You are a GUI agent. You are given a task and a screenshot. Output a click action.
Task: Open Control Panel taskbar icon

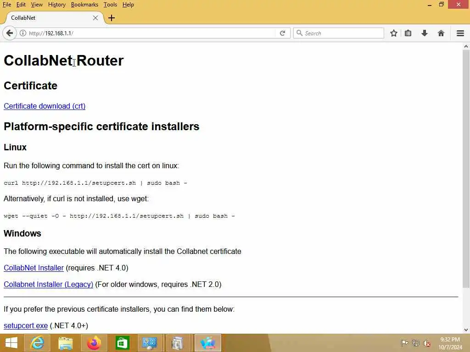click(x=150, y=343)
